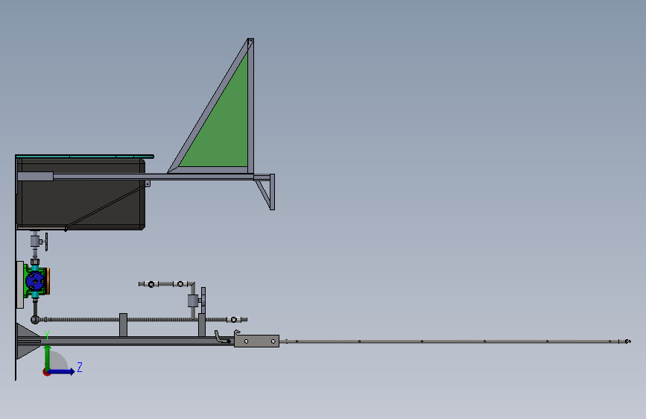Click the blue Z axis arrow
This screenshot has width=646, height=419.
[62, 371]
